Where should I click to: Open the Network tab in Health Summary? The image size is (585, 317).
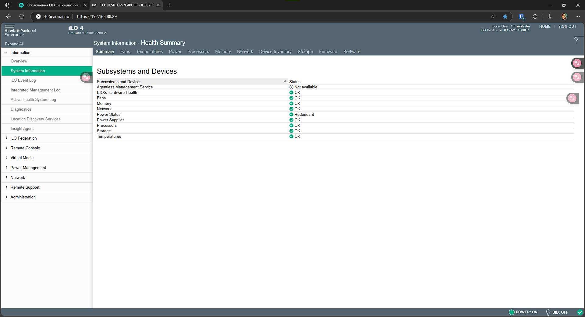245,52
